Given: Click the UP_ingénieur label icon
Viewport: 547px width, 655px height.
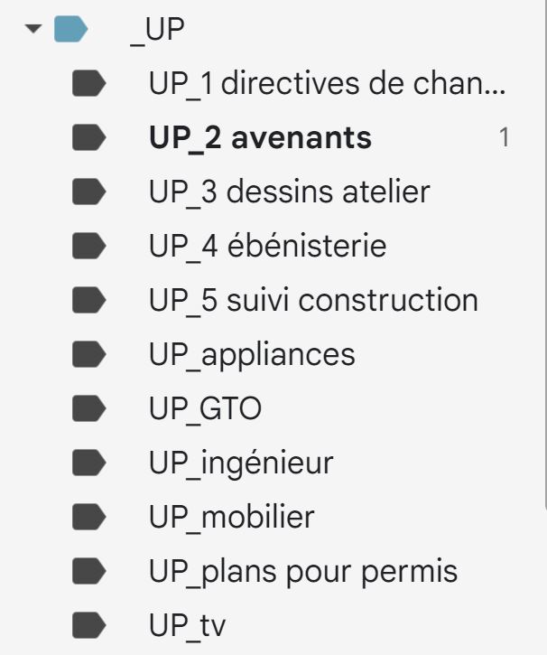Looking at the screenshot, I should tap(88, 463).
